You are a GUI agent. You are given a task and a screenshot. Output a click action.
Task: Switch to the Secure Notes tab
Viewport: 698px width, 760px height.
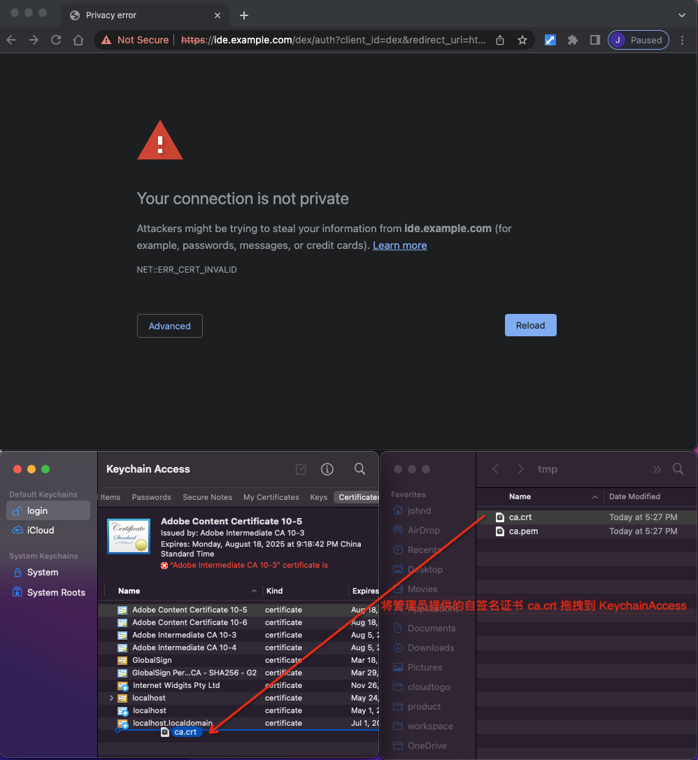(x=207, y=497)
